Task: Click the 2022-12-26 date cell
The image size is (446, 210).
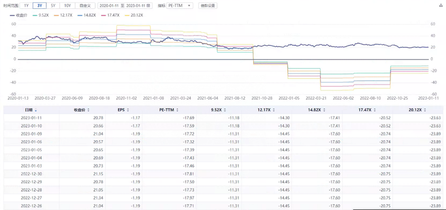Action: tap(31, 206)
